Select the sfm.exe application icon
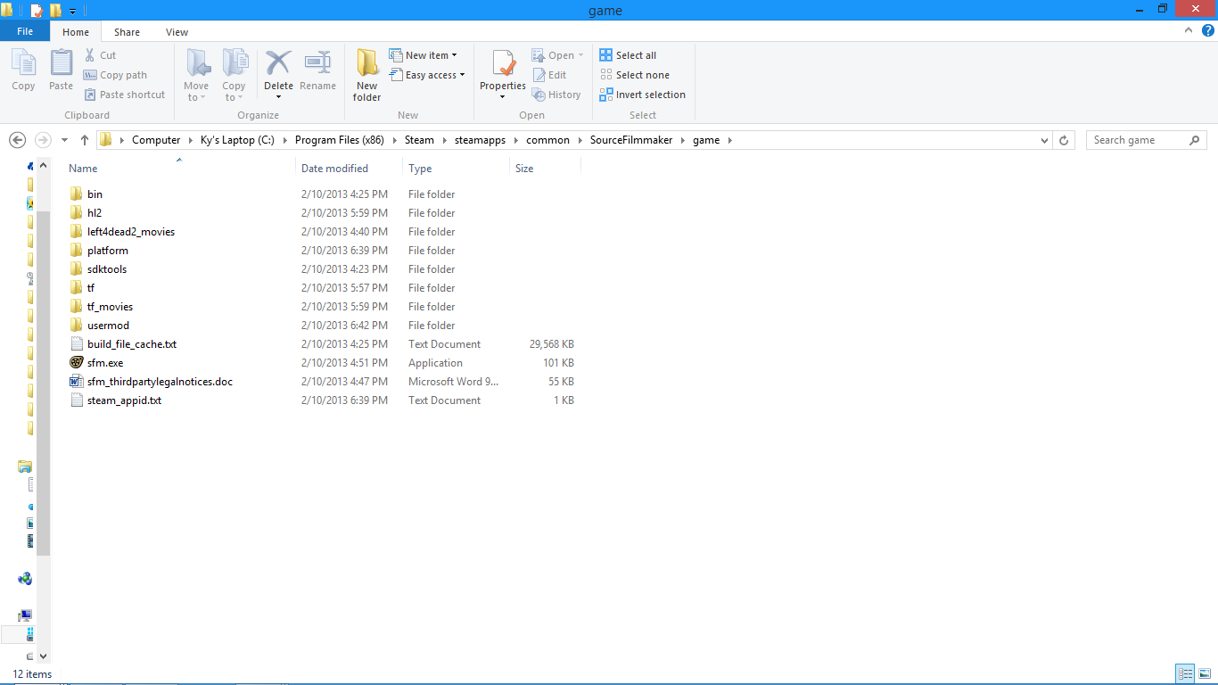This screenshot has width=1218, height=685. [x=76, y=362]
